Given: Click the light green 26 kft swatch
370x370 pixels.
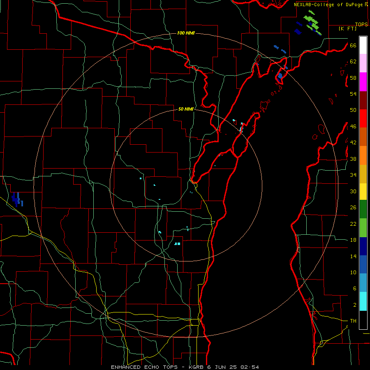Looking at the screenshot, I should click(x=363, y=228).
